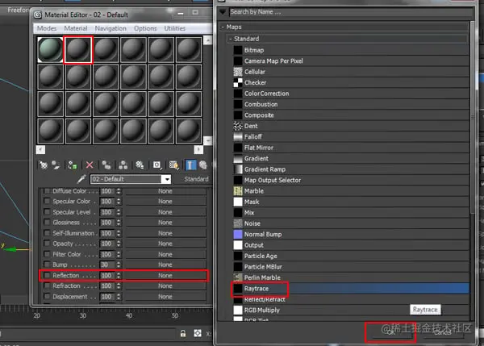
Task: Click the Reflection amount spinner arrows
Action: pos(119,275)
